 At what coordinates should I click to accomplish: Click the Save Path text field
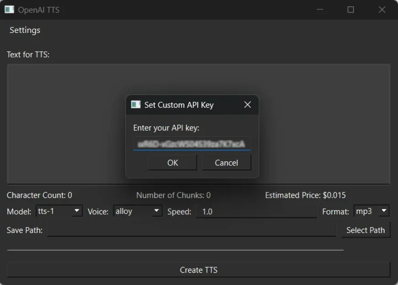[191, 230]
